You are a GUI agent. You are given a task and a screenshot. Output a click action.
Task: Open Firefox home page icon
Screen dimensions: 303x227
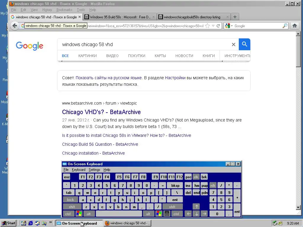tap(294, 26)
